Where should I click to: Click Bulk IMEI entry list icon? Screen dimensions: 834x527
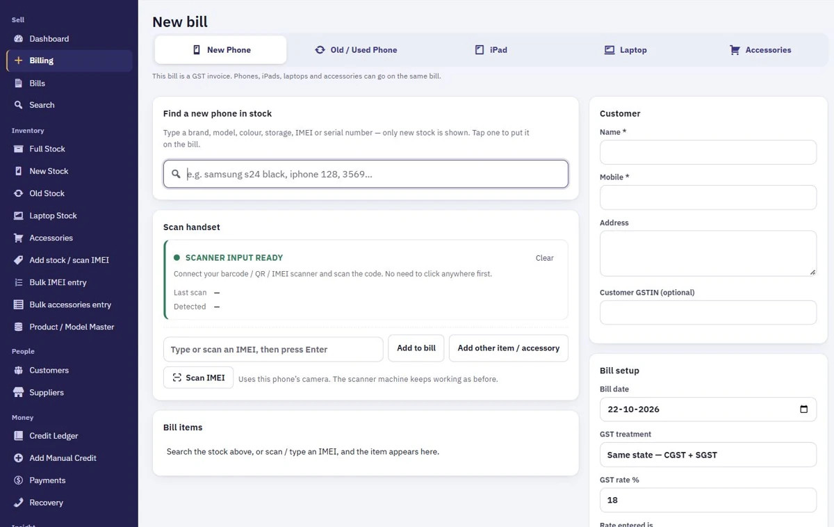click(18, 282)
